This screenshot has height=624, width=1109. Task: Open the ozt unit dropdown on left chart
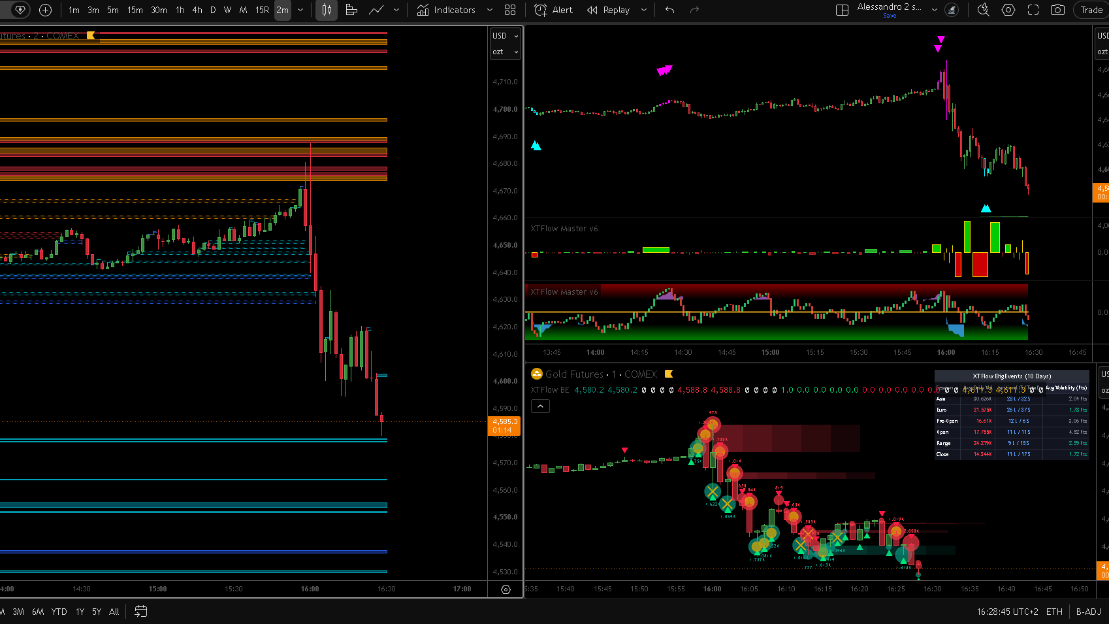pos(506,52)
